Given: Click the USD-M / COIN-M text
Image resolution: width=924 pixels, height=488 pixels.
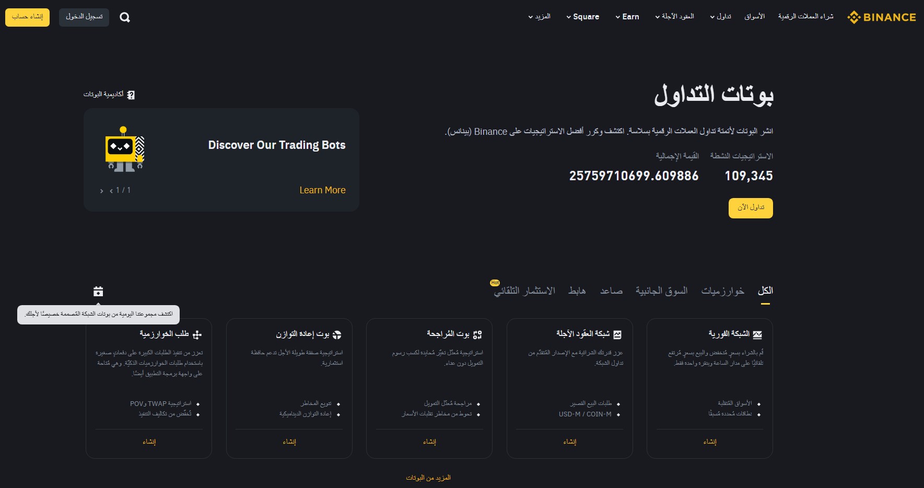Looking at the screenshot, I should tap(585, 414).
